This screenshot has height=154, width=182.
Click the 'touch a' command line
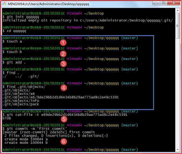coord(12,41)
